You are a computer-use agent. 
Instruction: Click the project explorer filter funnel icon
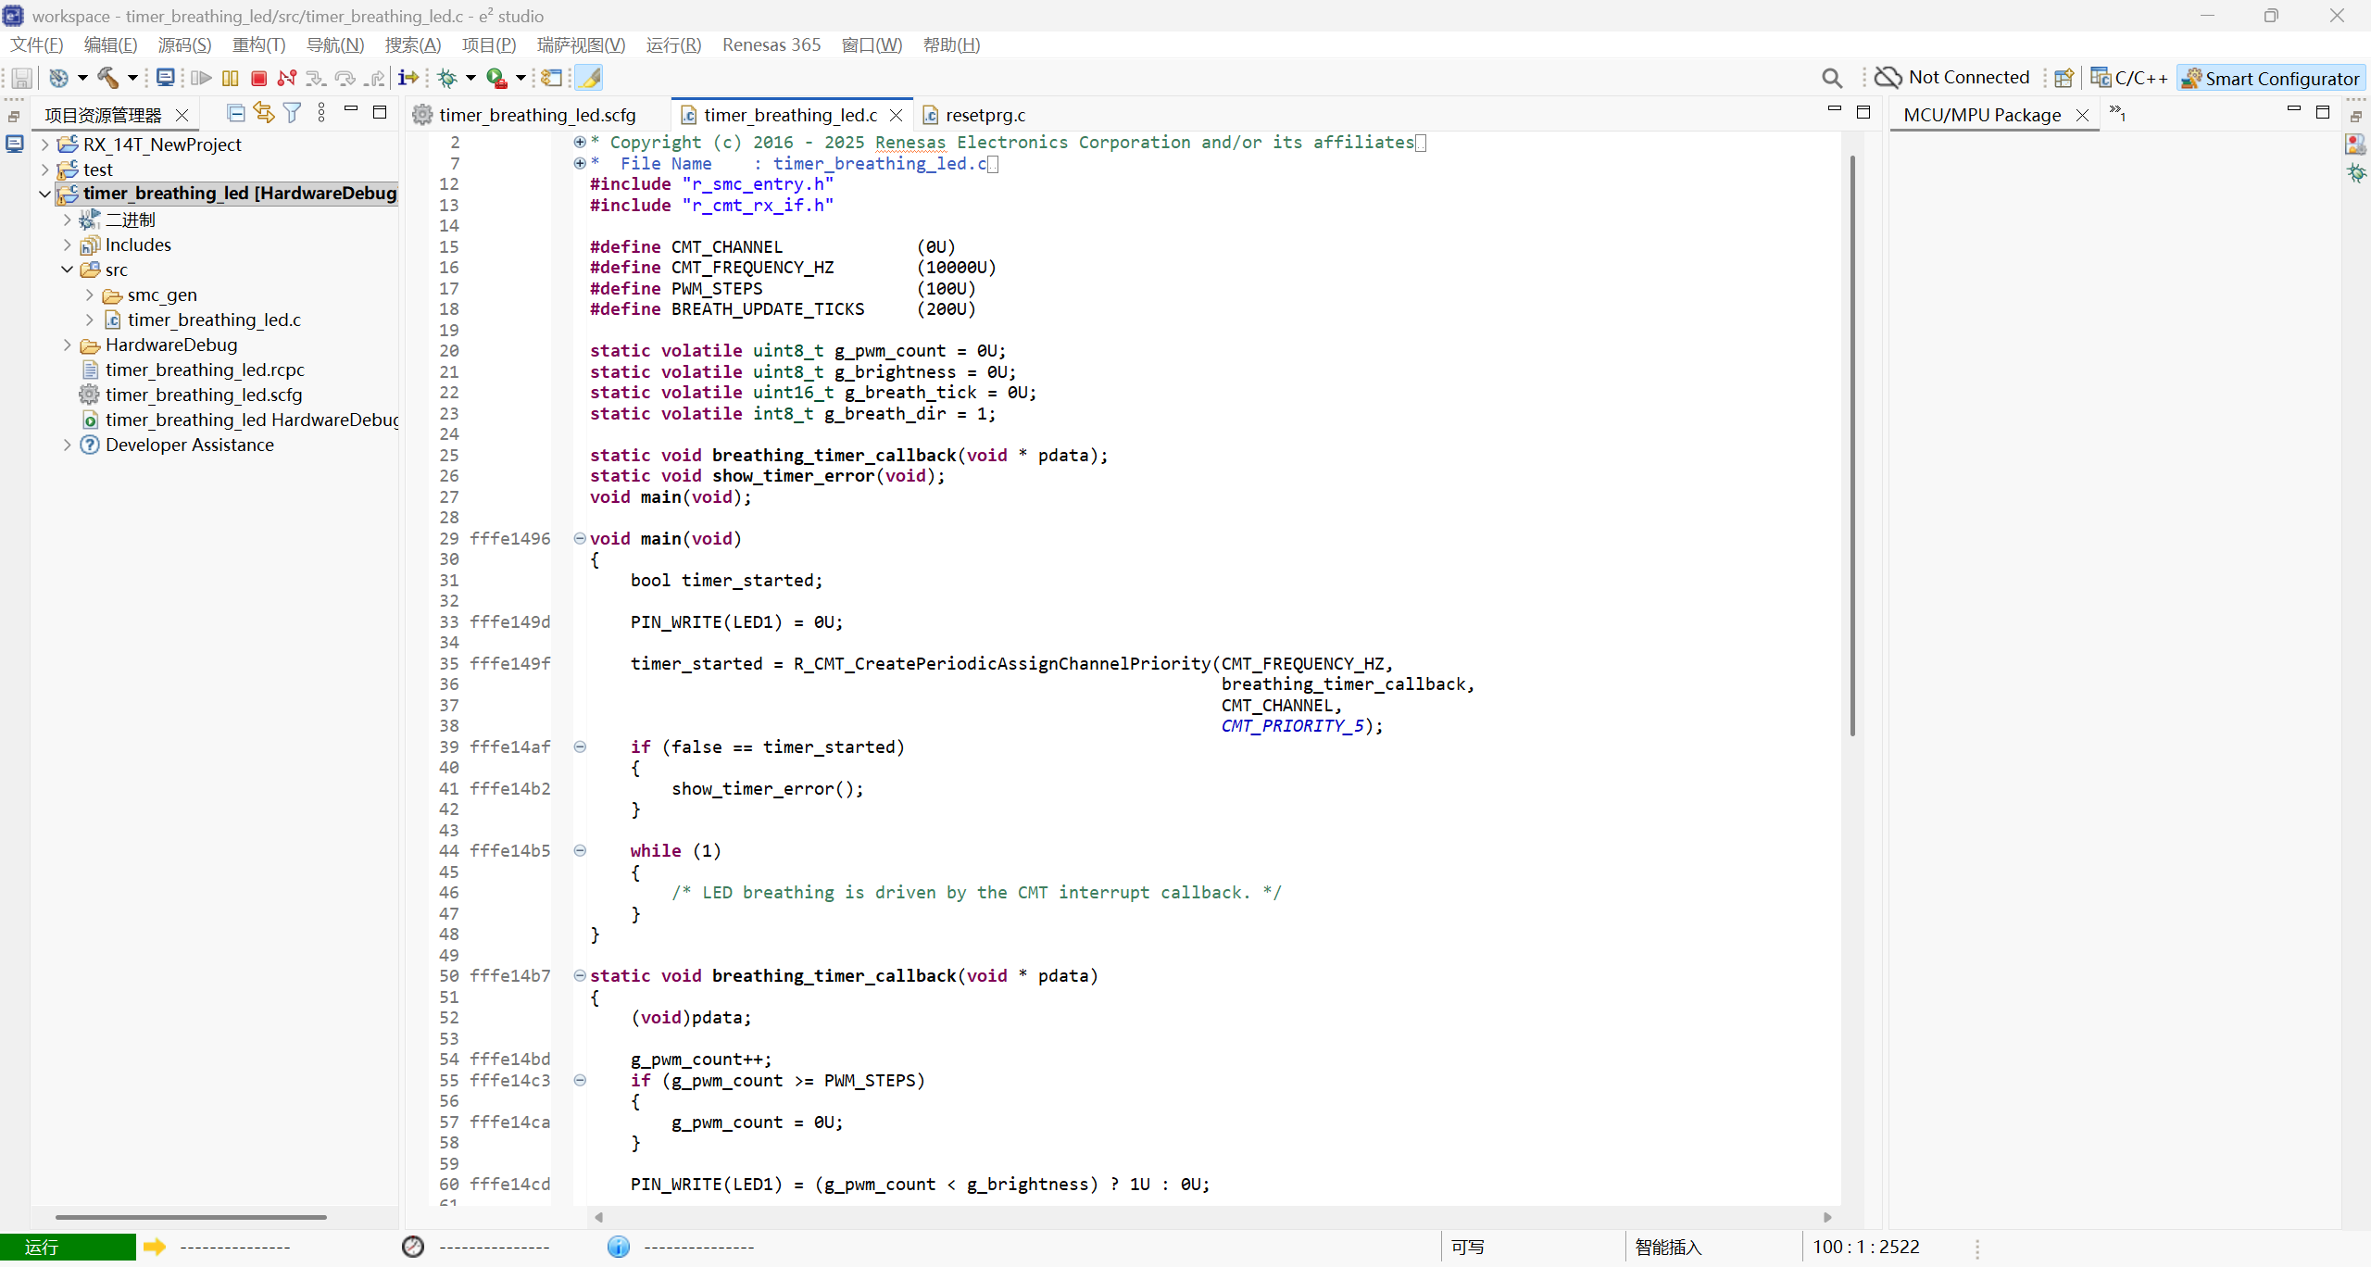(293, 113)
